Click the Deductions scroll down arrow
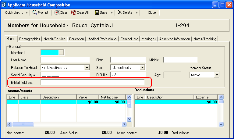The width and height of the screenshot is (234, 139). click(x=222, y=124)
